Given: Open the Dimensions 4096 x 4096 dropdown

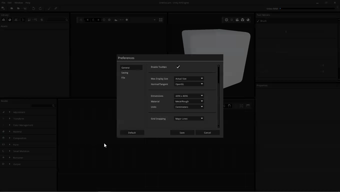Looking at the screenshot, I should click(x=189, y=96).
